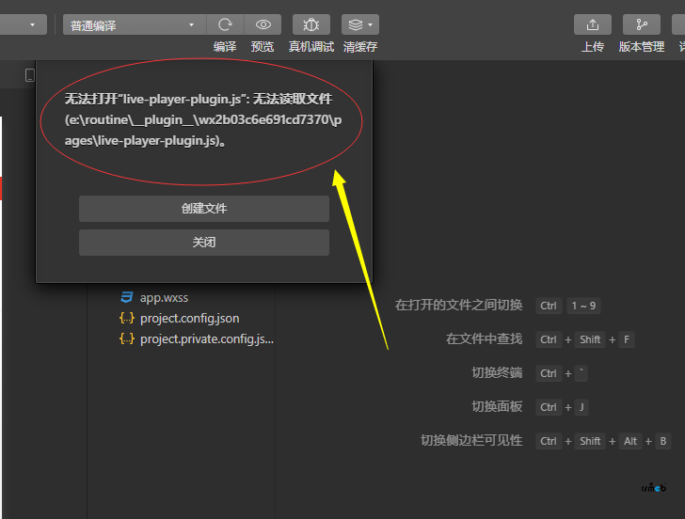Click the JSON braces icon of project.config.json
The width and height of the screenshot is (685, 519).
tap(127, 318)
